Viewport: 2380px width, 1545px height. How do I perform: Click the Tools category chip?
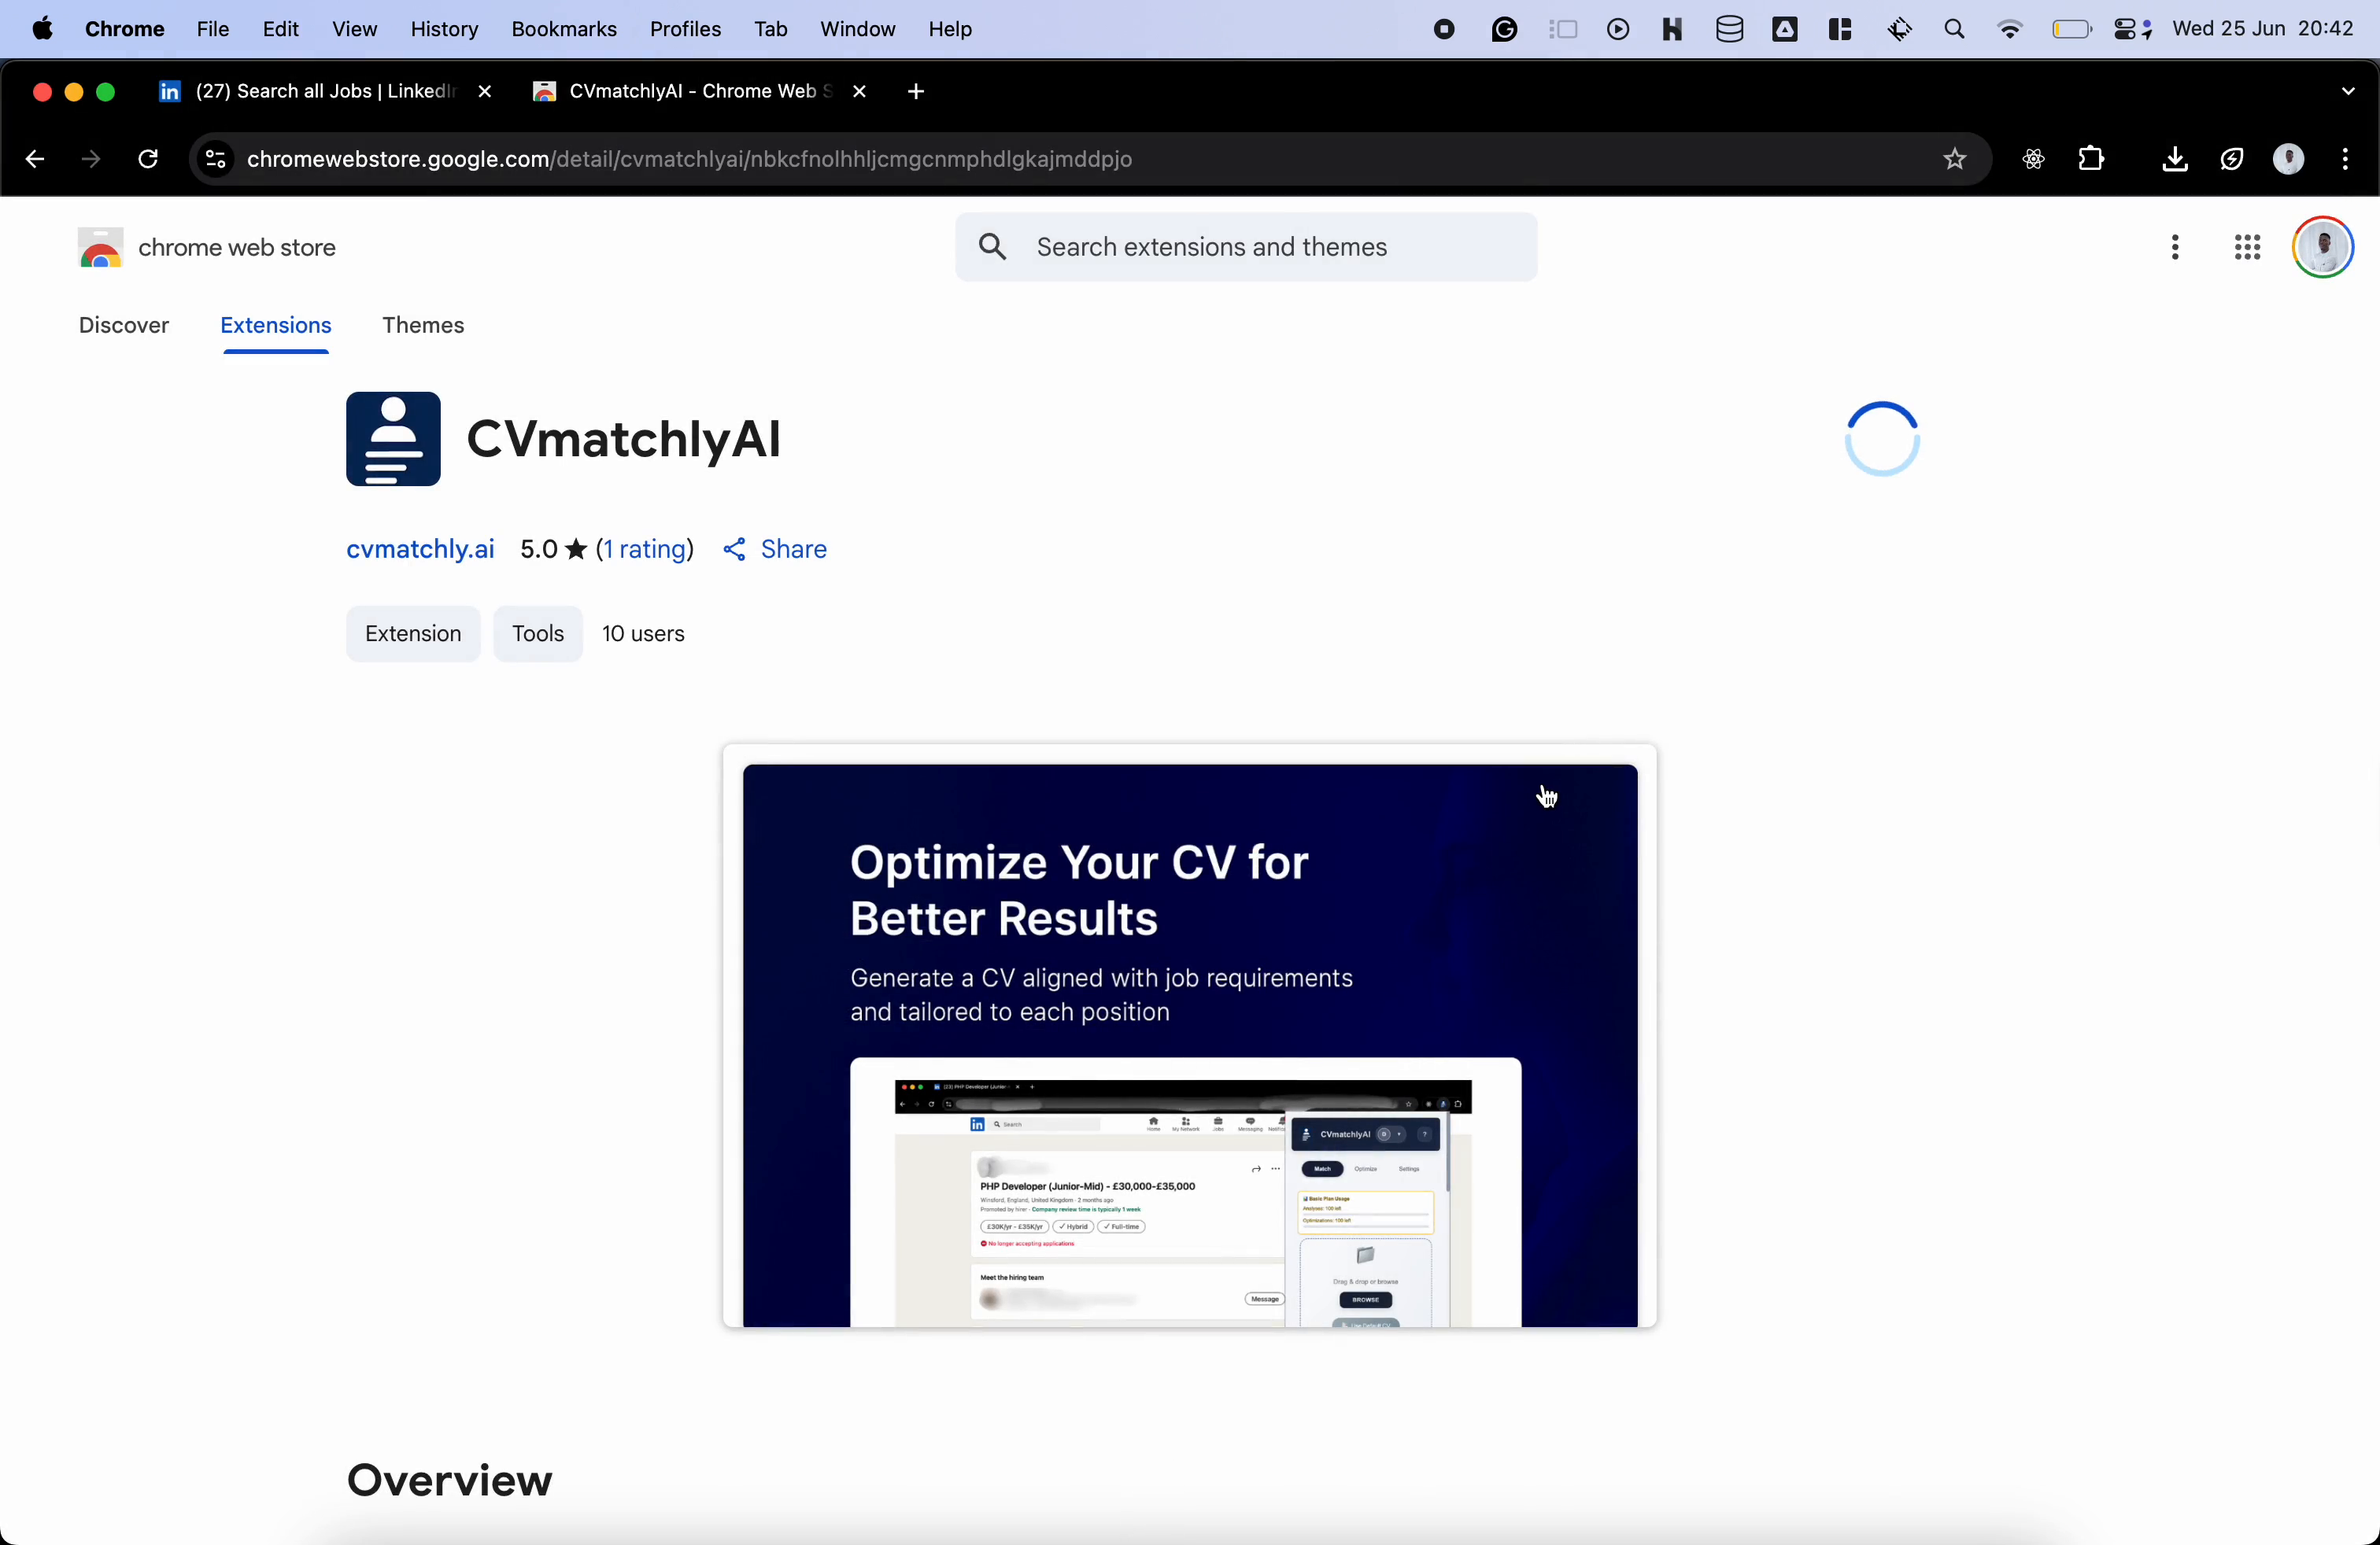point(538,633)
